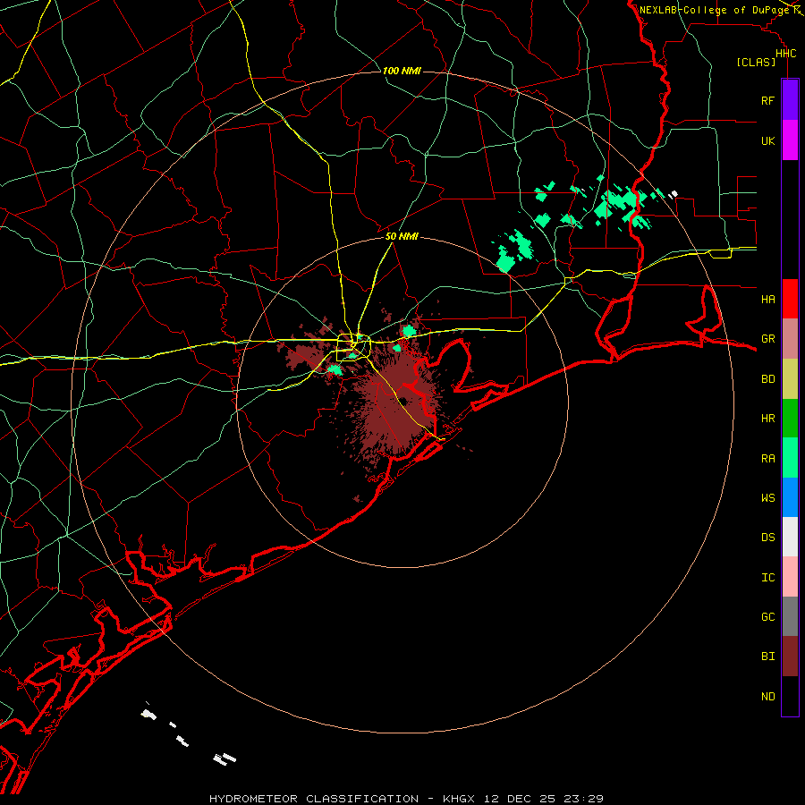This screenshot has width=805, height=805.
Task: Click the '23:29' timestamp
Action: pyautogui.click(x=586, y=799)
